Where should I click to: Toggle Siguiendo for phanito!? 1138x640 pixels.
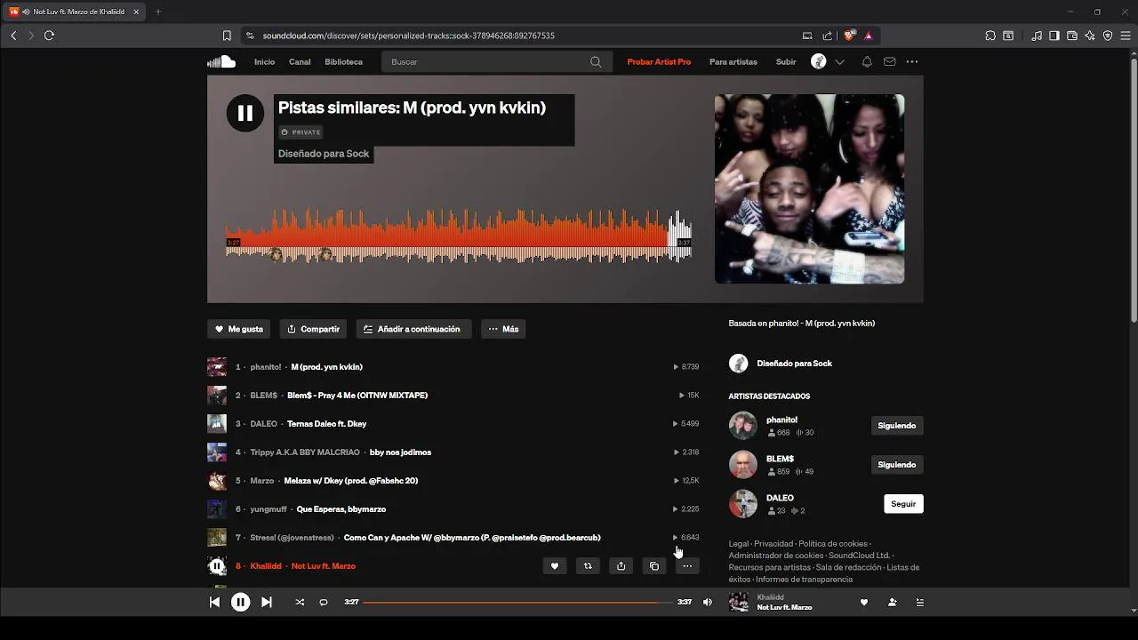(x=896, y=426)
